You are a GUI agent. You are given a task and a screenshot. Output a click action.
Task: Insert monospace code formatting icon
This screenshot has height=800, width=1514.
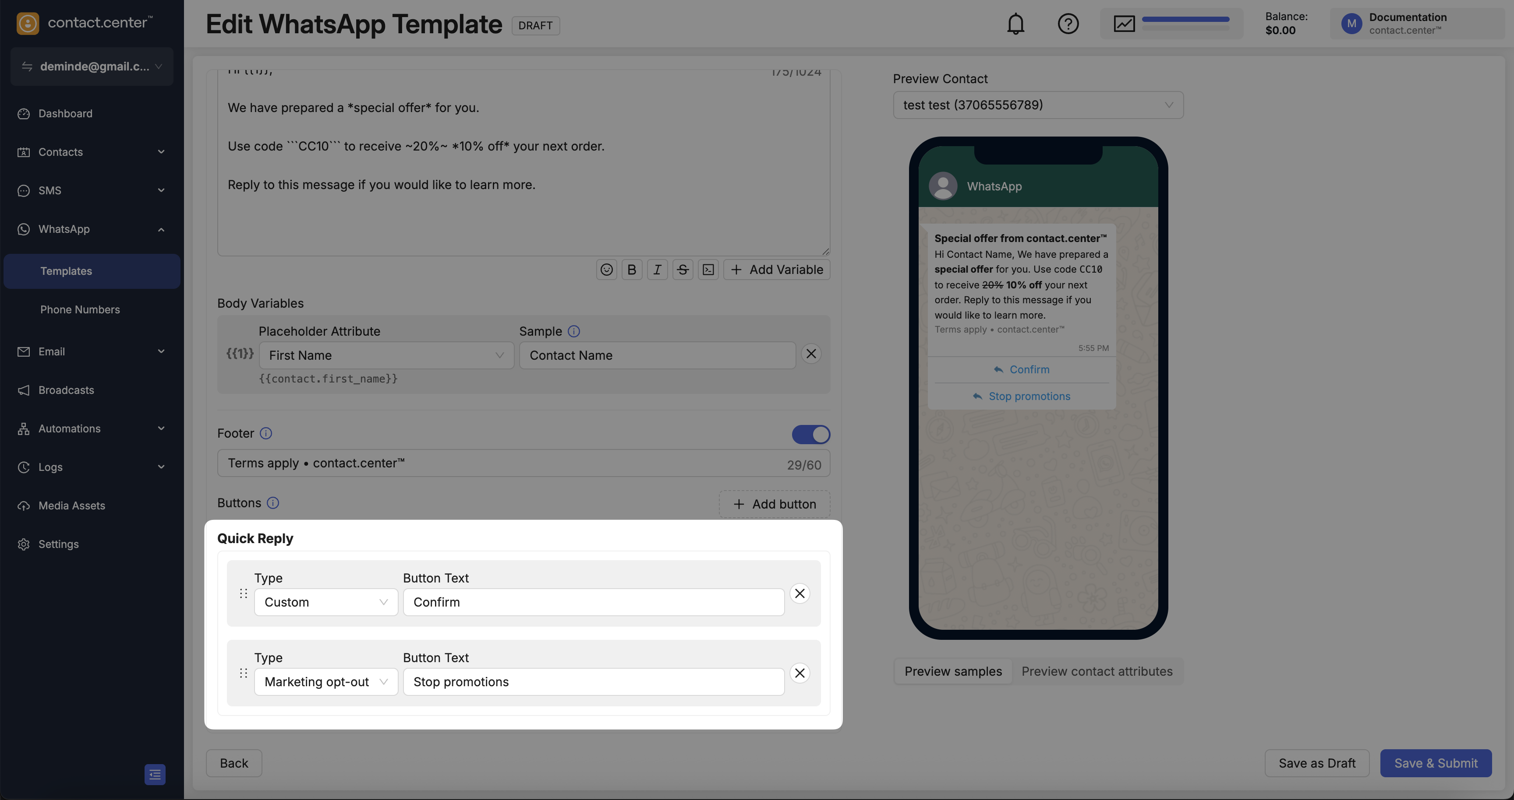pyautogui.click(x=708, y=270)
